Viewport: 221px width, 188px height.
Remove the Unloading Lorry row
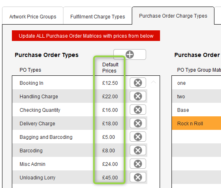pyautogui.click(x=138, y=177)
